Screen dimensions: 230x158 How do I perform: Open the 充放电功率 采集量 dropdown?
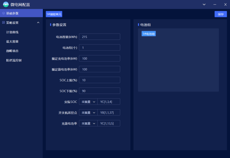click(88, 123)
